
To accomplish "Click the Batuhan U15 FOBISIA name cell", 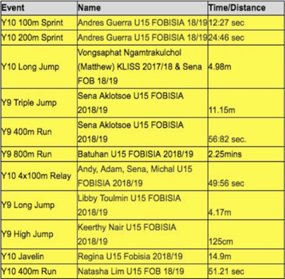I will click(x=142, y=154).
